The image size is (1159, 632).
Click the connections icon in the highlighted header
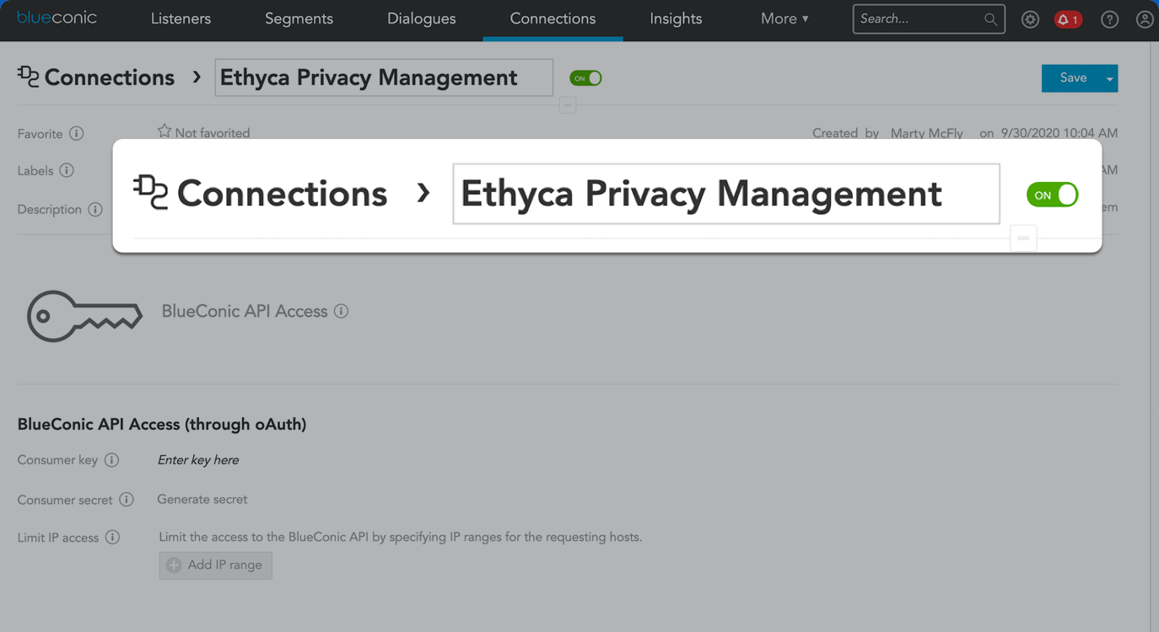pyautogui.click(x=151, y=192)
